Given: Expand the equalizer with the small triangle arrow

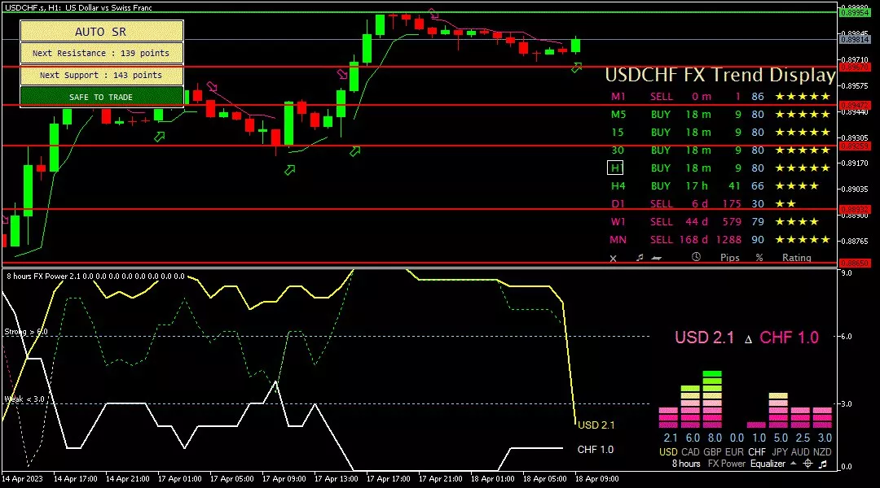Looking at the screenshot, I should (793, 464).
